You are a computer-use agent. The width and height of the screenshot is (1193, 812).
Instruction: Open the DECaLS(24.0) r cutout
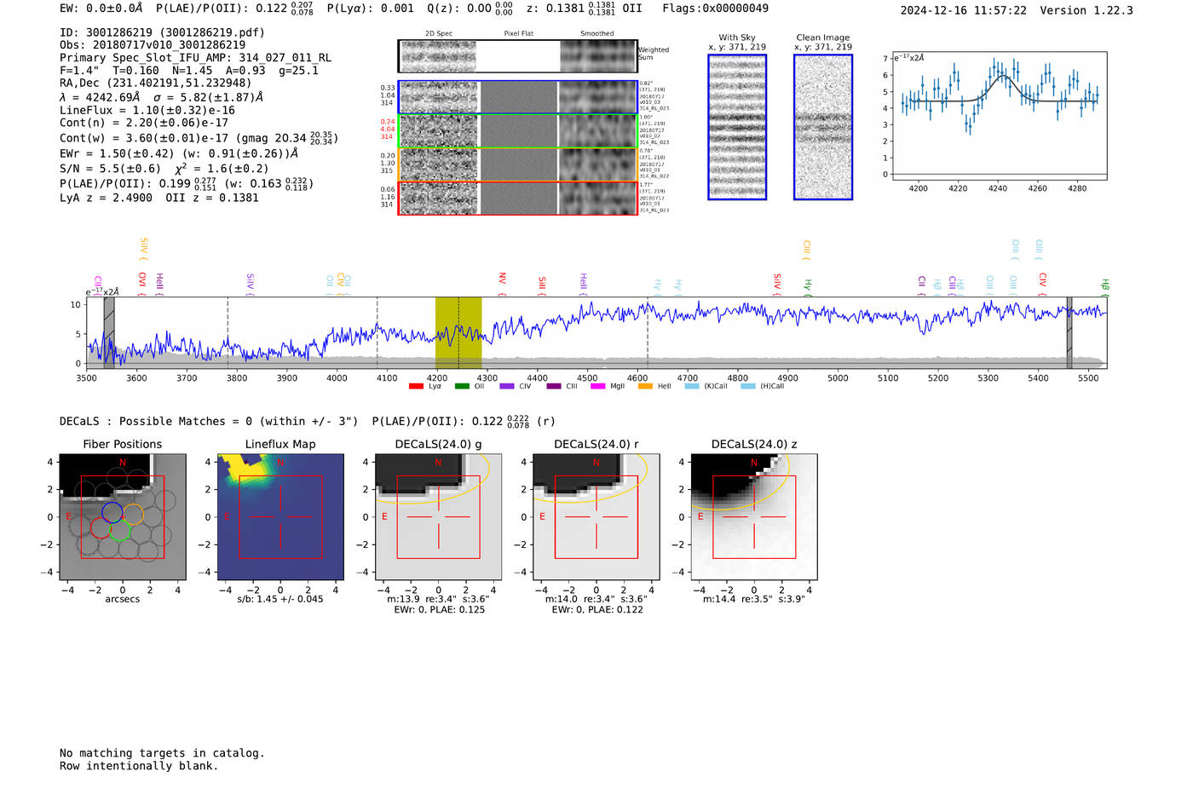coord(596,517)
